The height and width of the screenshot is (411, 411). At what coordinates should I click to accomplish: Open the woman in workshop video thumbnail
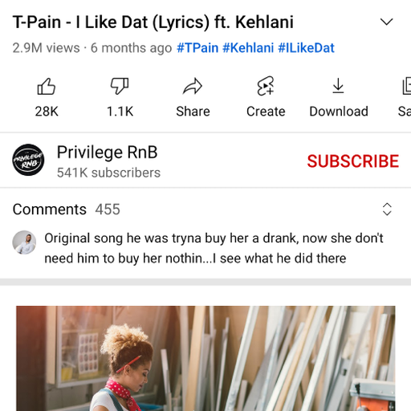[x=205, y=358]
